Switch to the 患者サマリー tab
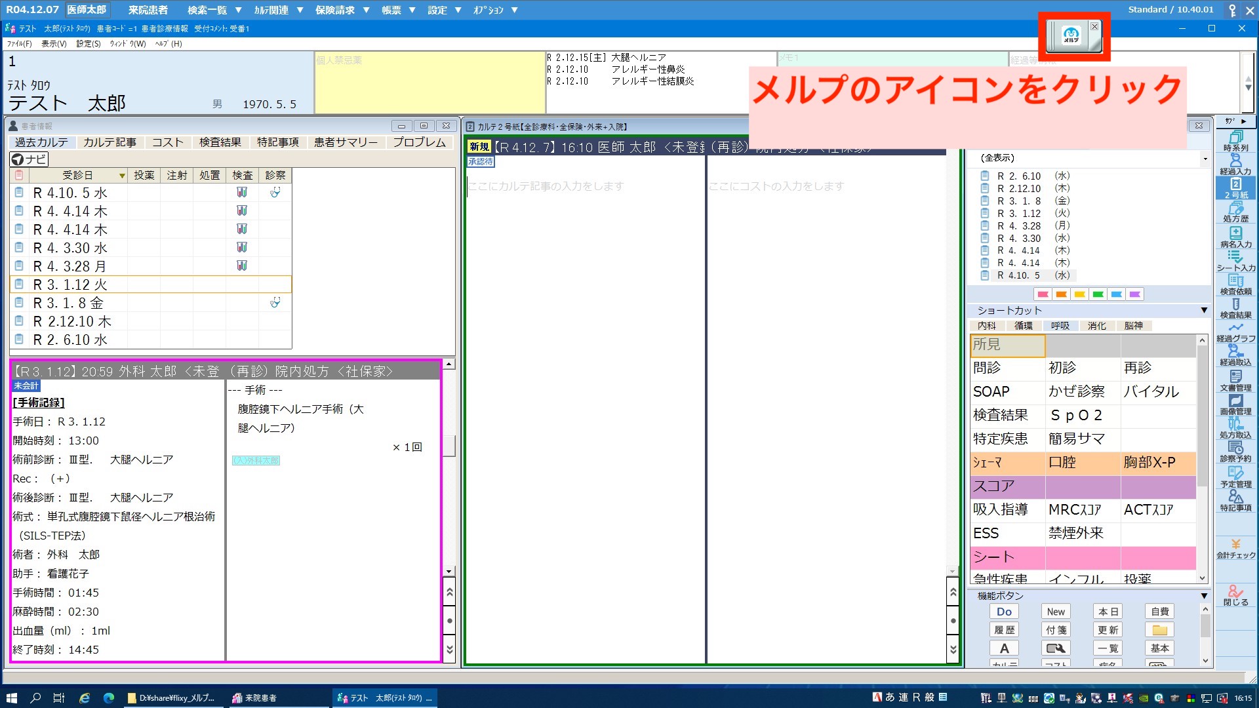This screenshot has width=1259, height=708. (x=346, y=142)
